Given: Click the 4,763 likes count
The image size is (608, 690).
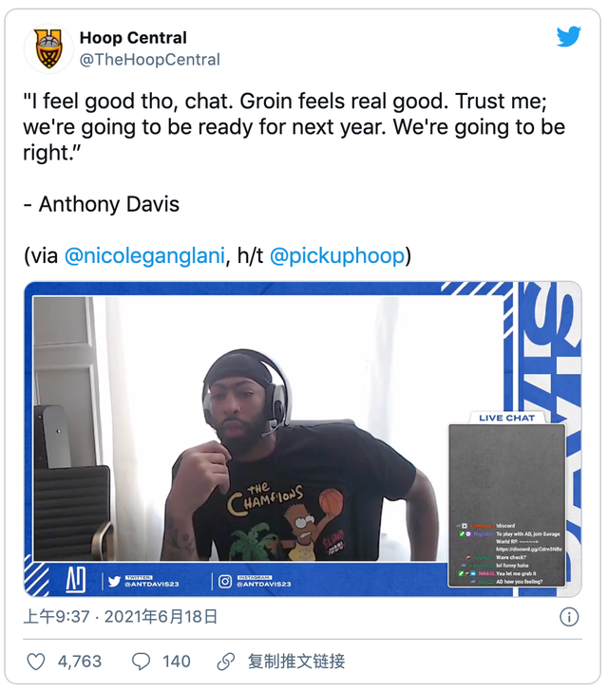Looking at the screenshot, I should tap(80, 662).
